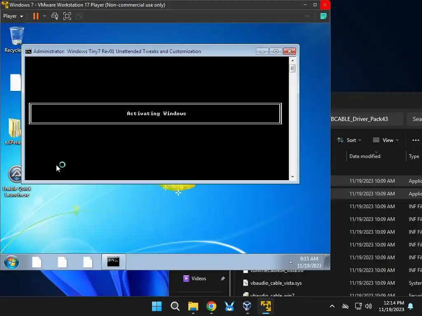Open the Sort dropdown in File Explorer
Image resolution: width=422 pixels, height=316 pixels.
(349, 140)
